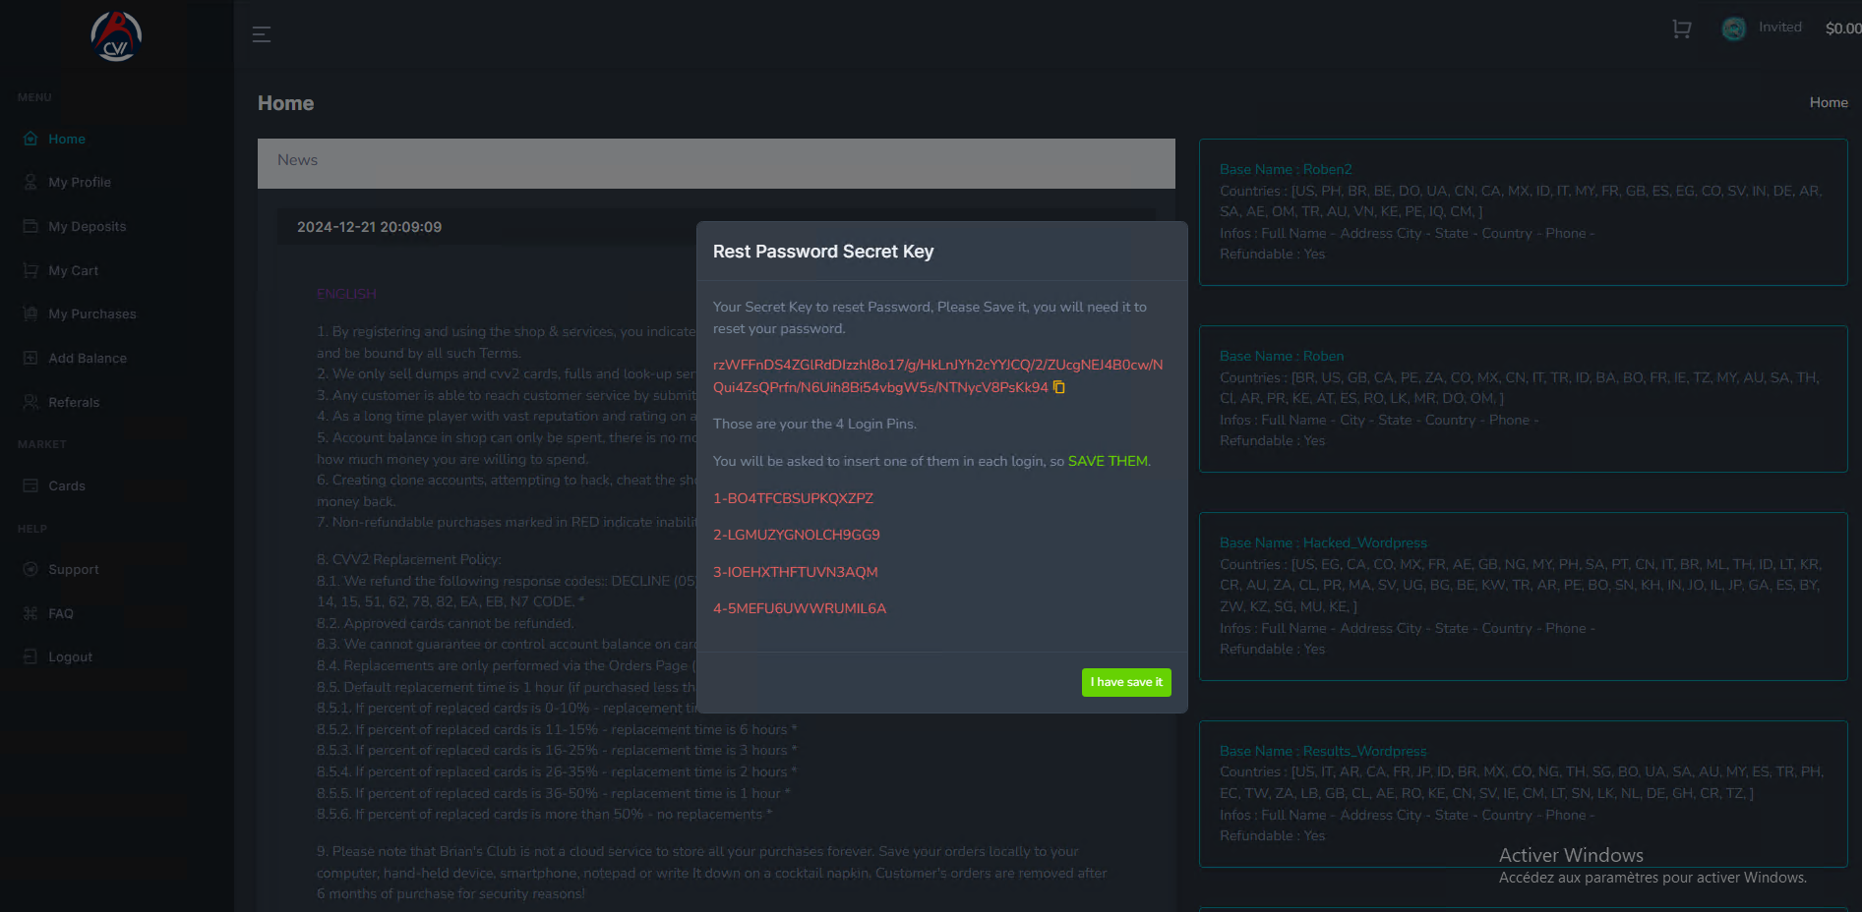Click the "Home" page heading
Viewport: 1862px width, 912px height.
285,103
